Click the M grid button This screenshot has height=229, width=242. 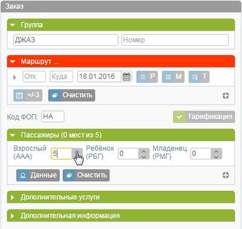(173, 77)
